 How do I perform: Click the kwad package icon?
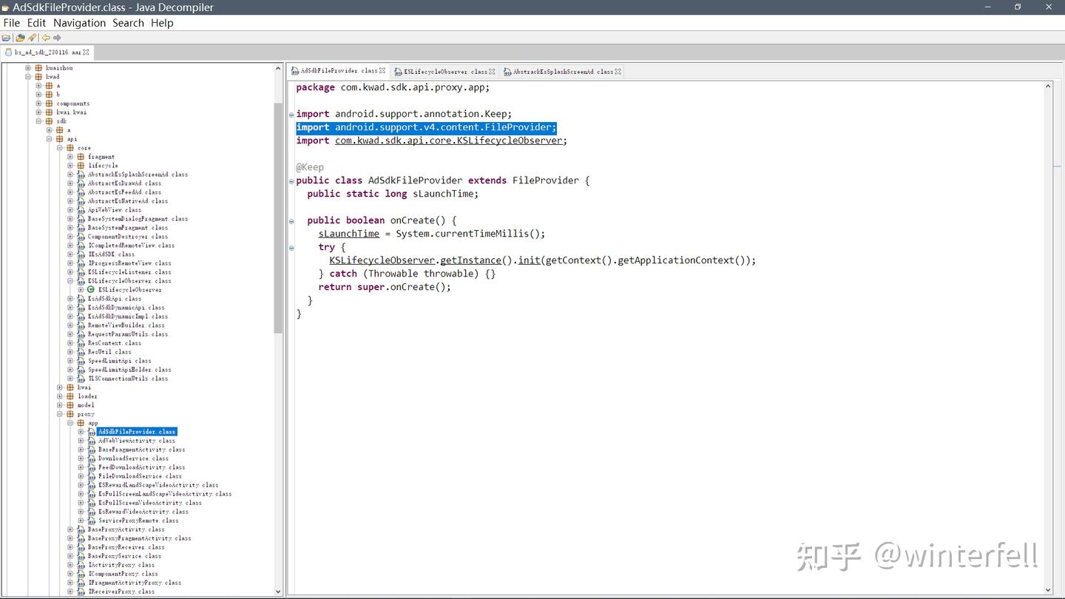coord(38,77)
